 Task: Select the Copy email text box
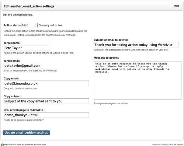click(46, 83)
